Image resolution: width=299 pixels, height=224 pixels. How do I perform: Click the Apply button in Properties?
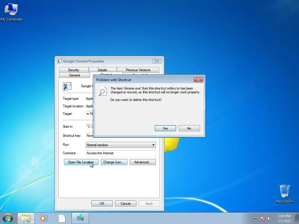click(149, 203)
